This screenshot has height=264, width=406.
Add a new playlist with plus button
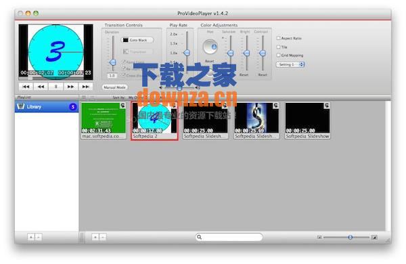pyautogui.click(x=31, y=237)
